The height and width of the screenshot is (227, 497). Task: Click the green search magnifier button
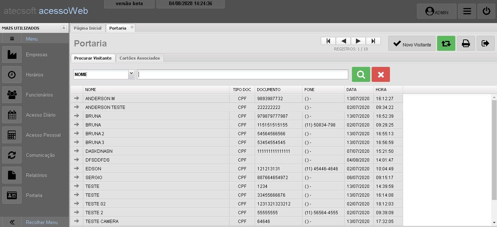(x=361, y=74)
